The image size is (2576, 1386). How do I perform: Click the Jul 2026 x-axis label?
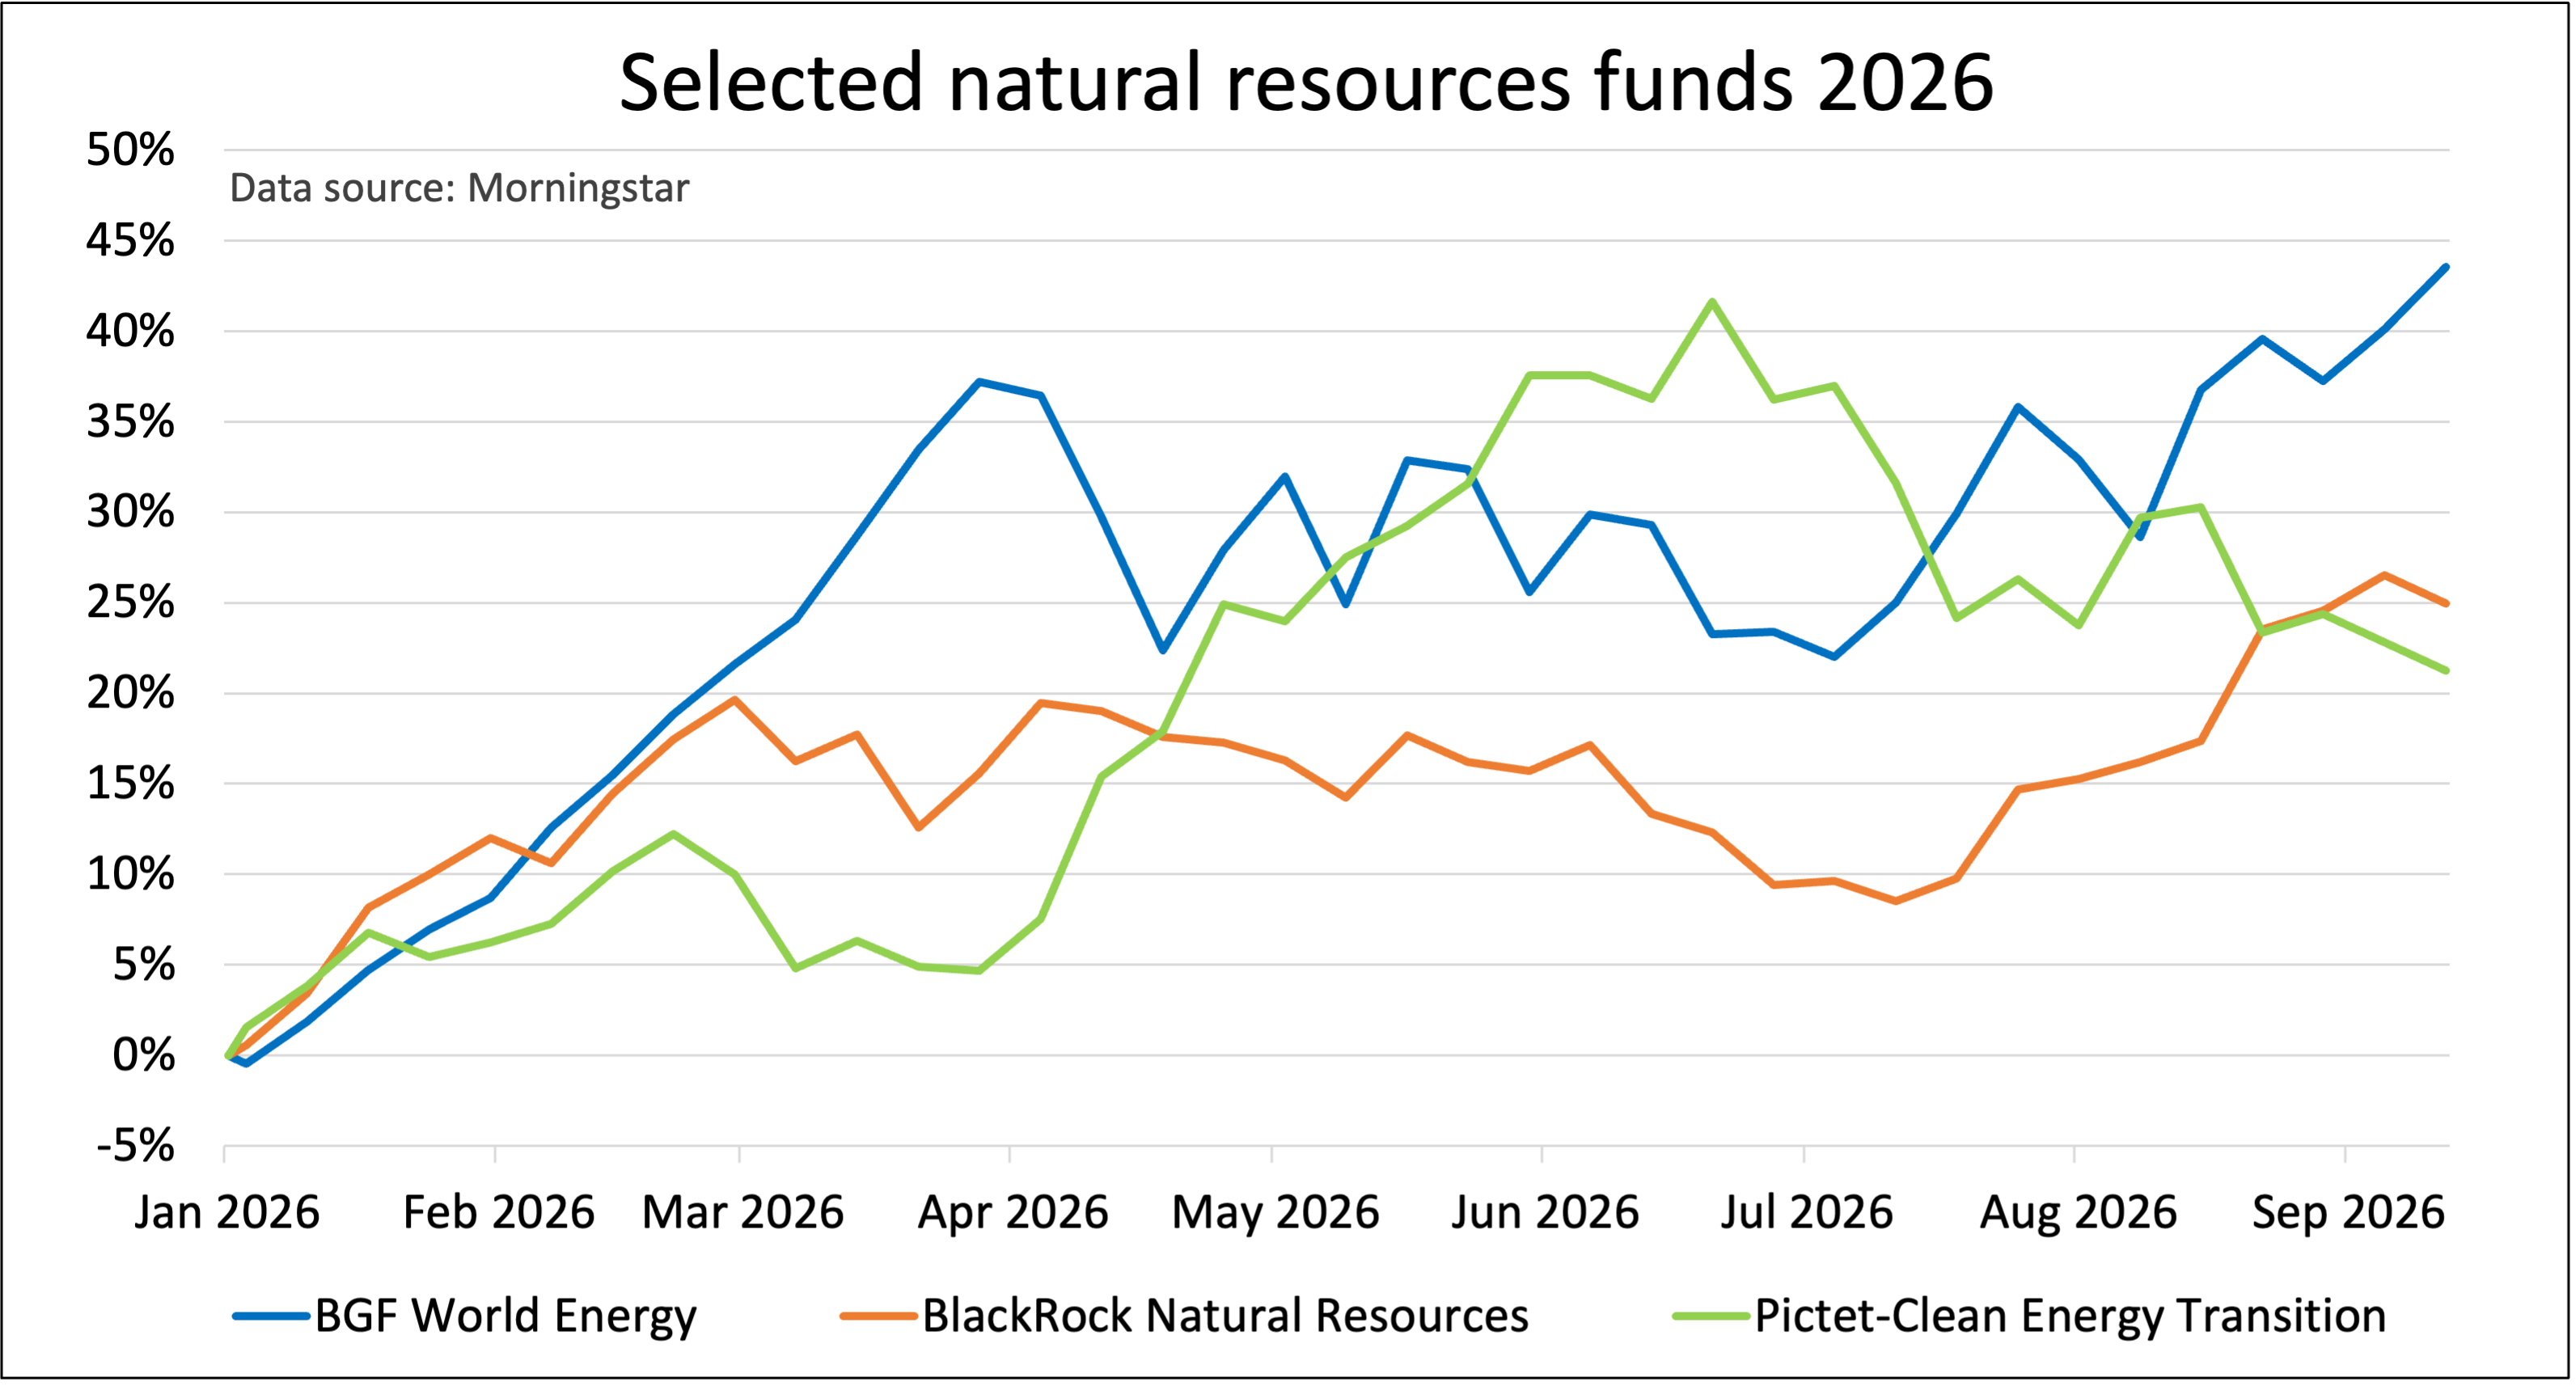(x=1807, y=1213)
